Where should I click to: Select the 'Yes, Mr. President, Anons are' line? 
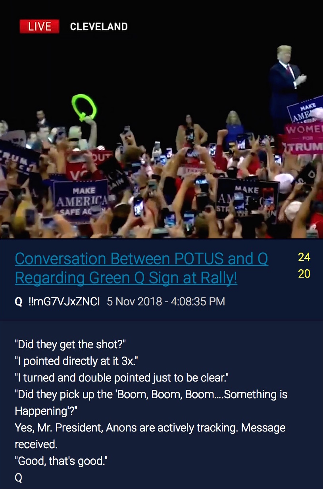click(x=150, y=436)
